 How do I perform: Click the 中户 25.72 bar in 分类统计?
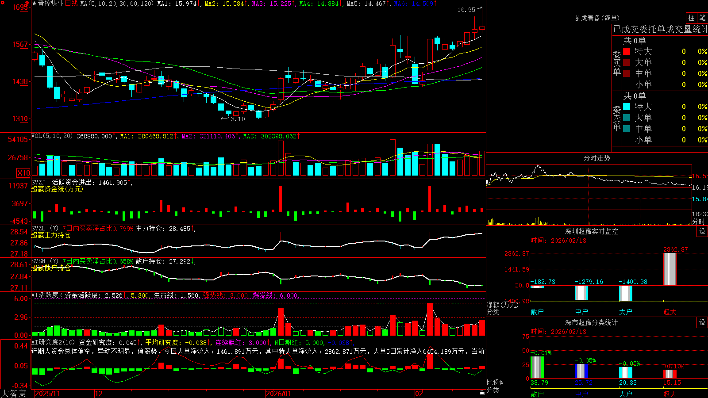581,371
